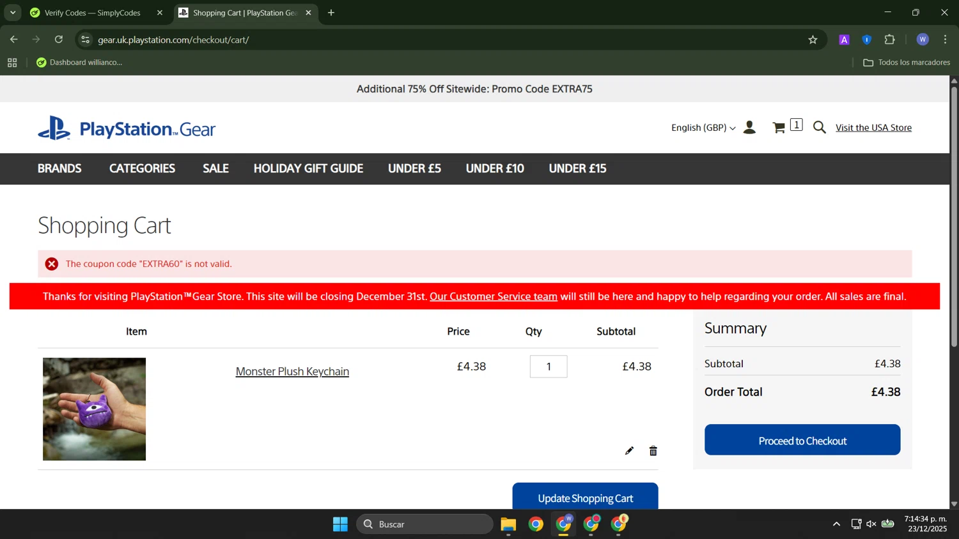The image size is (959, 539).
Task: Expand the English (GBP) currency dropdown
Action: 703,128
